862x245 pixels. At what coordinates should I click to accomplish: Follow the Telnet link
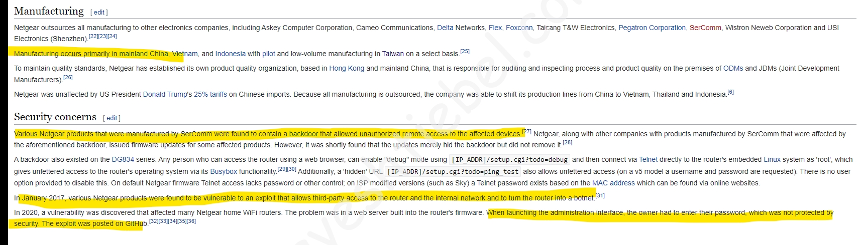coord(648,159)
